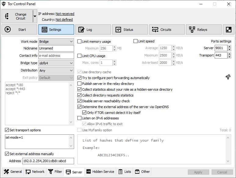This screenshot has width=236, height=178.
Task: Click the Lists tab label
Action: (x=128, y=172)
